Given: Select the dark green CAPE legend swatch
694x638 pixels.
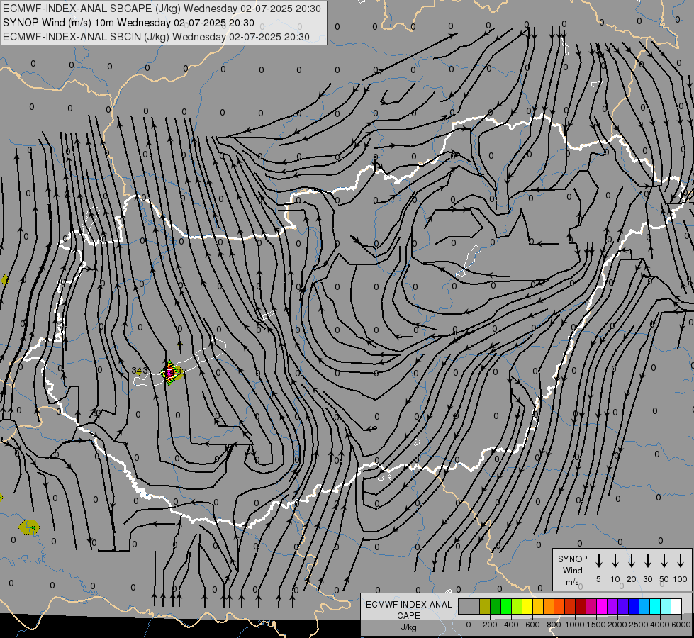Looking at the screenshot, I should [x=496, y=607].
